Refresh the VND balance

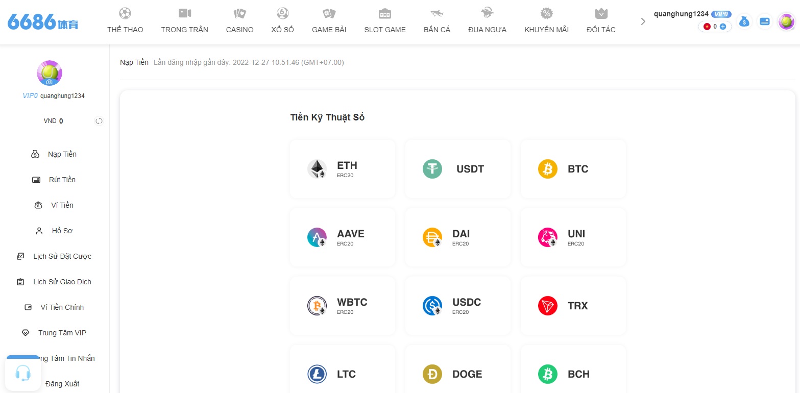tap(99, 121)
